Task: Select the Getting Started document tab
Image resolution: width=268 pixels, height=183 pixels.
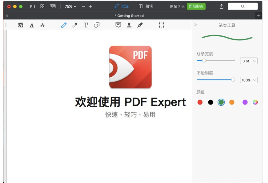Action: (130, 16)
